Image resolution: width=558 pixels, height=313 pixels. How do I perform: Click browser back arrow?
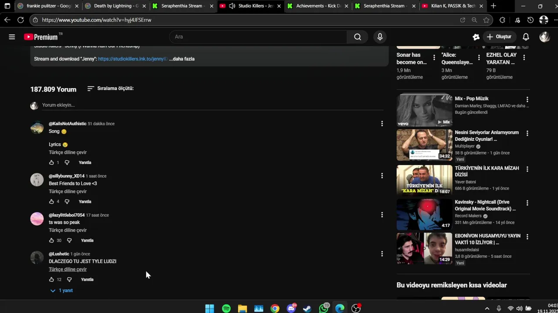tap(7, 20)
